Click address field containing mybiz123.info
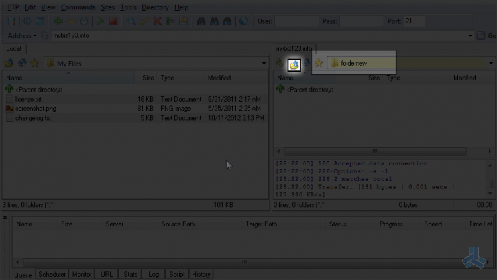 (x=260, y=36)
